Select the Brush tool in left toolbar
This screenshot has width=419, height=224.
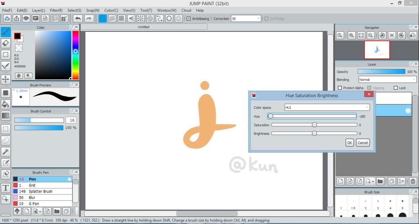(x=6, y=32)
